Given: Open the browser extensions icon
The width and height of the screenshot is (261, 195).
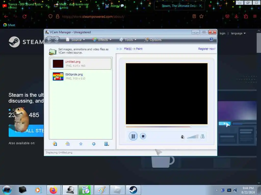Looking at the screenshot, I should (246, 16).
